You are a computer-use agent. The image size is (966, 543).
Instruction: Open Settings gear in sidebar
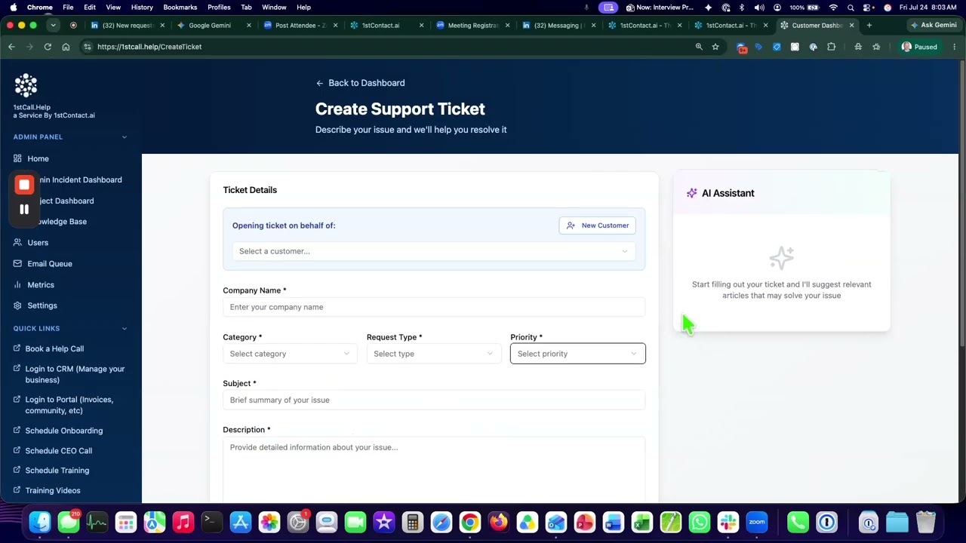pyautogui.click(x=18, y=305)
